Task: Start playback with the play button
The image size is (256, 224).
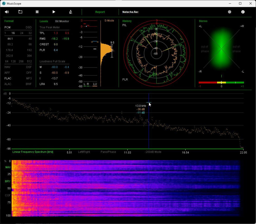Action: point(54,12)
